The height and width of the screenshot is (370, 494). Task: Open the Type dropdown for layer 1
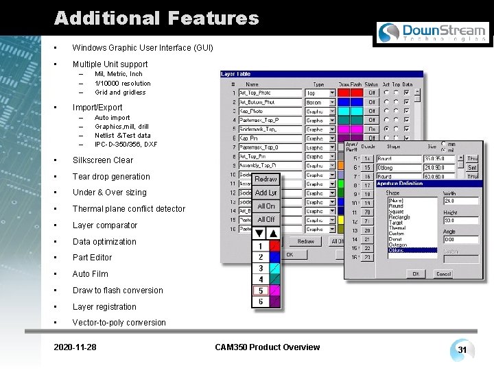coord(332,92)
